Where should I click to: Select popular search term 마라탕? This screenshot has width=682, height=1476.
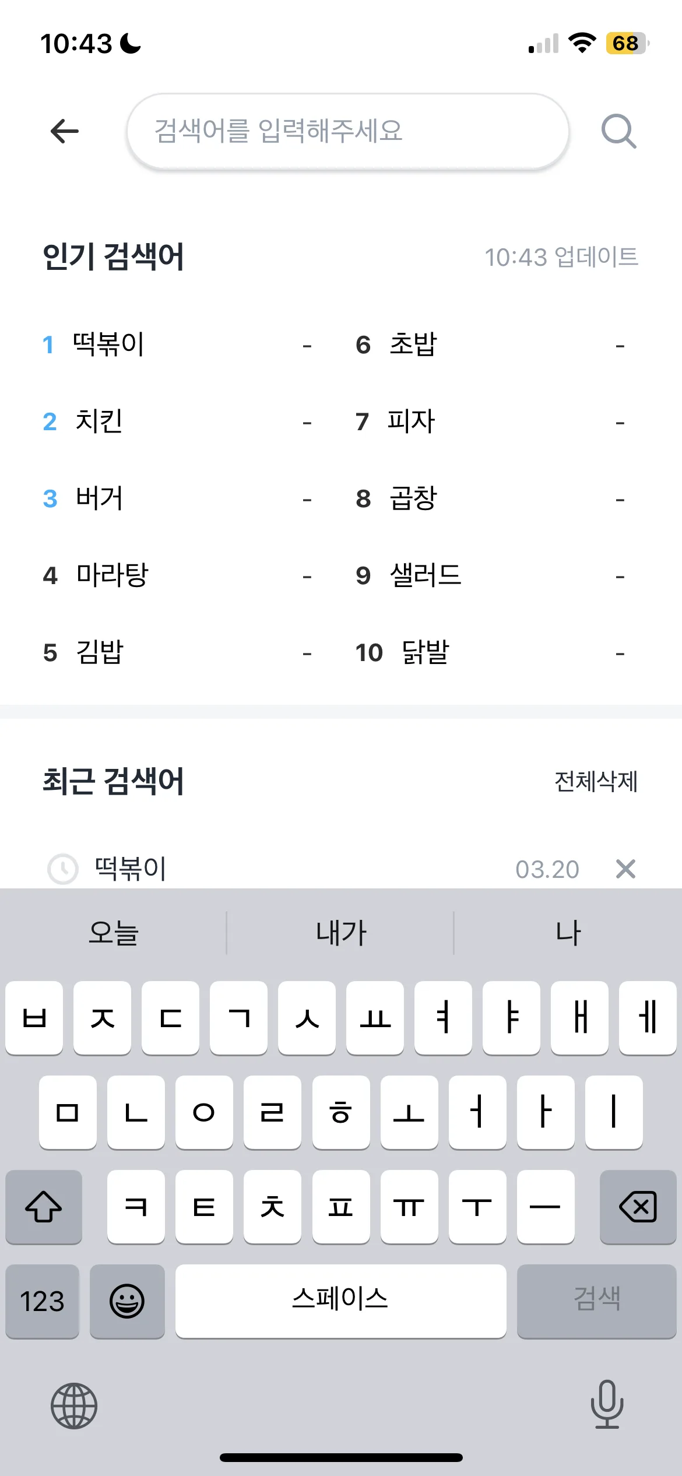coord(113,575)
